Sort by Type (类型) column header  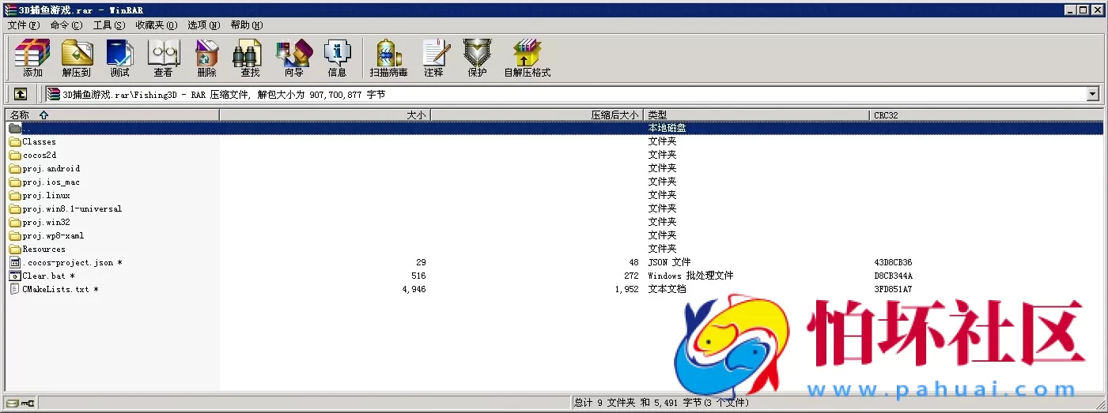tap(756, 115)
